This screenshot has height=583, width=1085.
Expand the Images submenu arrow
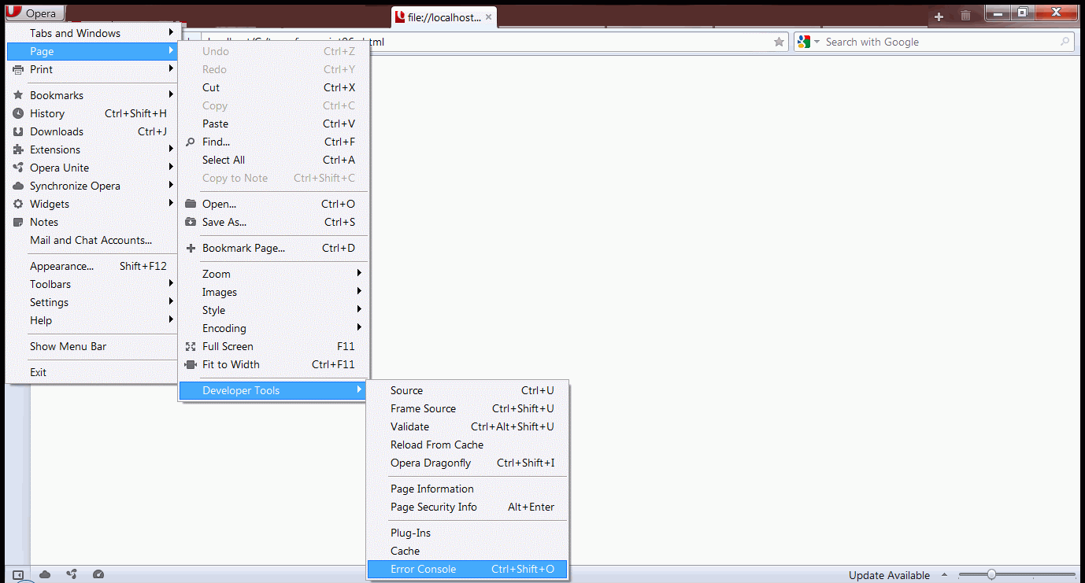pyautogui.click(x=359, y=292)
